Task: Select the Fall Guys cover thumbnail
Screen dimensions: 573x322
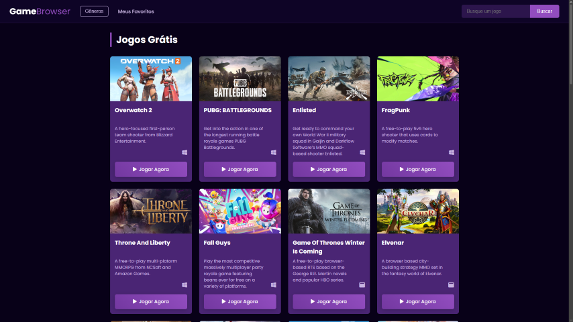Action: (240, 211)
